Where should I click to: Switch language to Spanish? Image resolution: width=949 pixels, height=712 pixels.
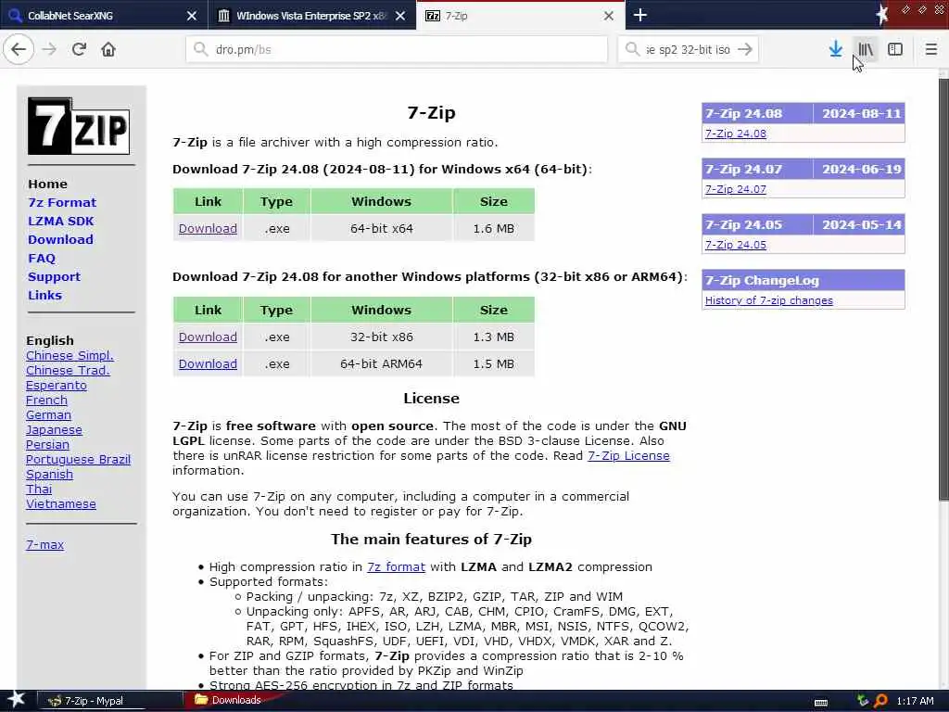click(49, 474)
